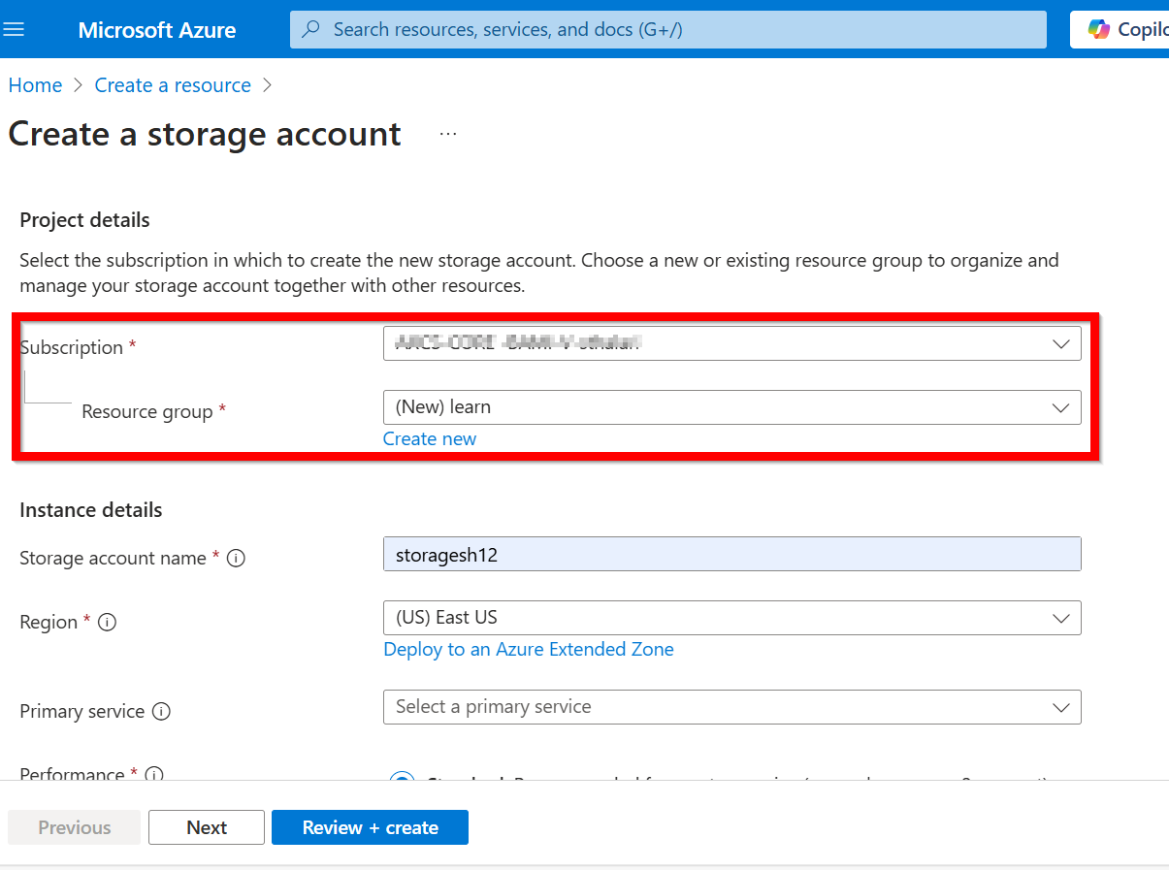The image size is (1169, 870).
Task: Click the info icon beside Performance
Action: pyautogui.click(x=153, y=775)
